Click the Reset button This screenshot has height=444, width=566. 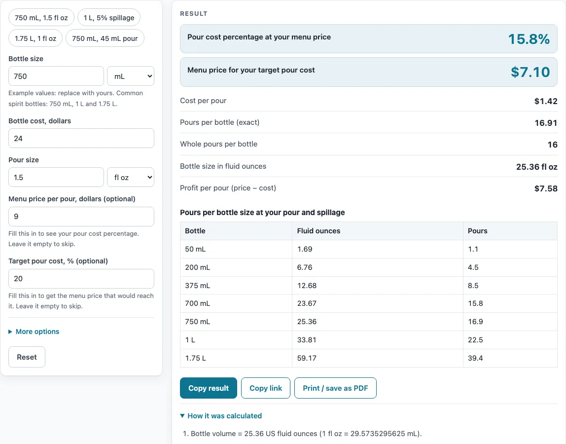pyautogui.click(x=27, y=357)
